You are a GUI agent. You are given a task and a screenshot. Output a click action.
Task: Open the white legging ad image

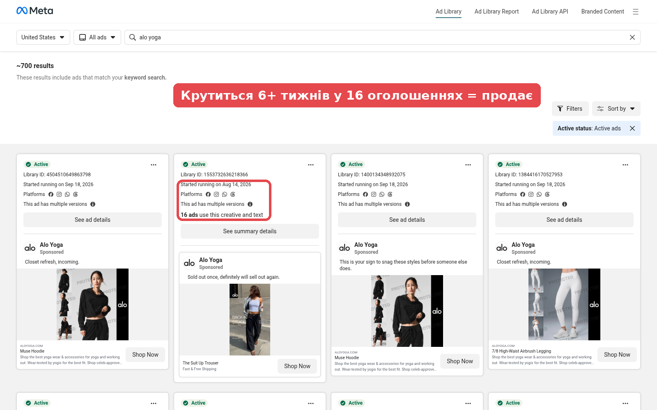(x=564, y=304)
